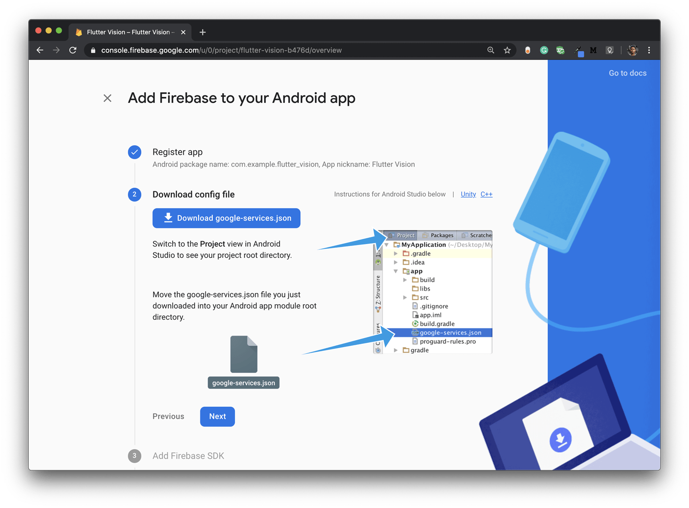Download the google-services.json file
Image resolution: width=689 pixels, height=508 pixels.
(x=226, y=218)
